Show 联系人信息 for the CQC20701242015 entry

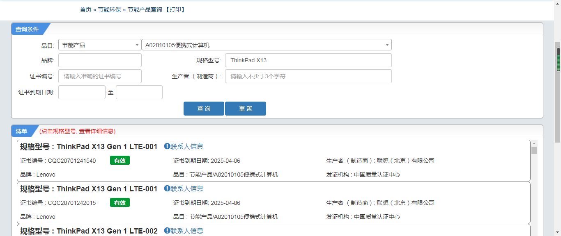click(x=184, y=188)
